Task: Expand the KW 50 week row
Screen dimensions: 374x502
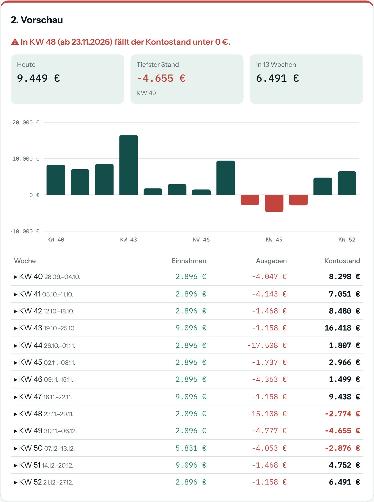Action: [187, 448]
